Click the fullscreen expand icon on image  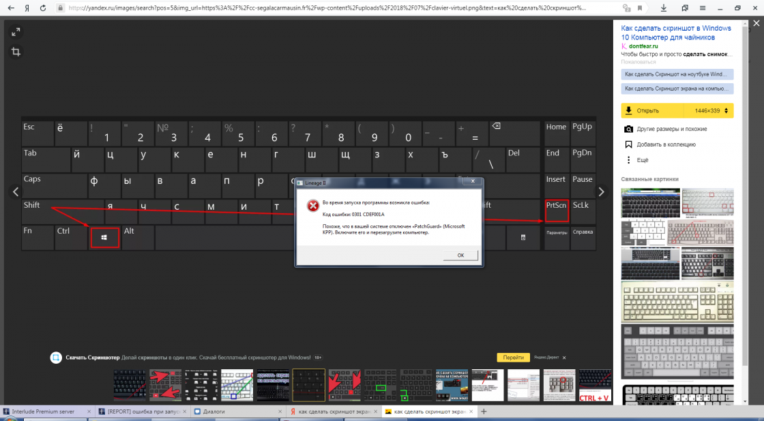point(16,32)
